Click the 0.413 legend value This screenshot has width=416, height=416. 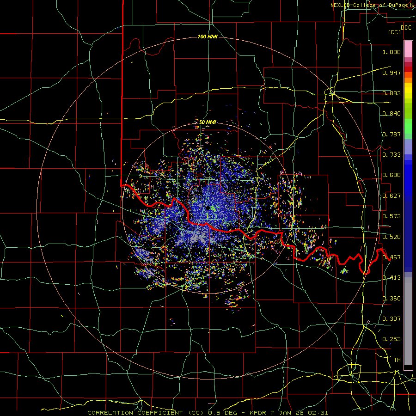392,278
